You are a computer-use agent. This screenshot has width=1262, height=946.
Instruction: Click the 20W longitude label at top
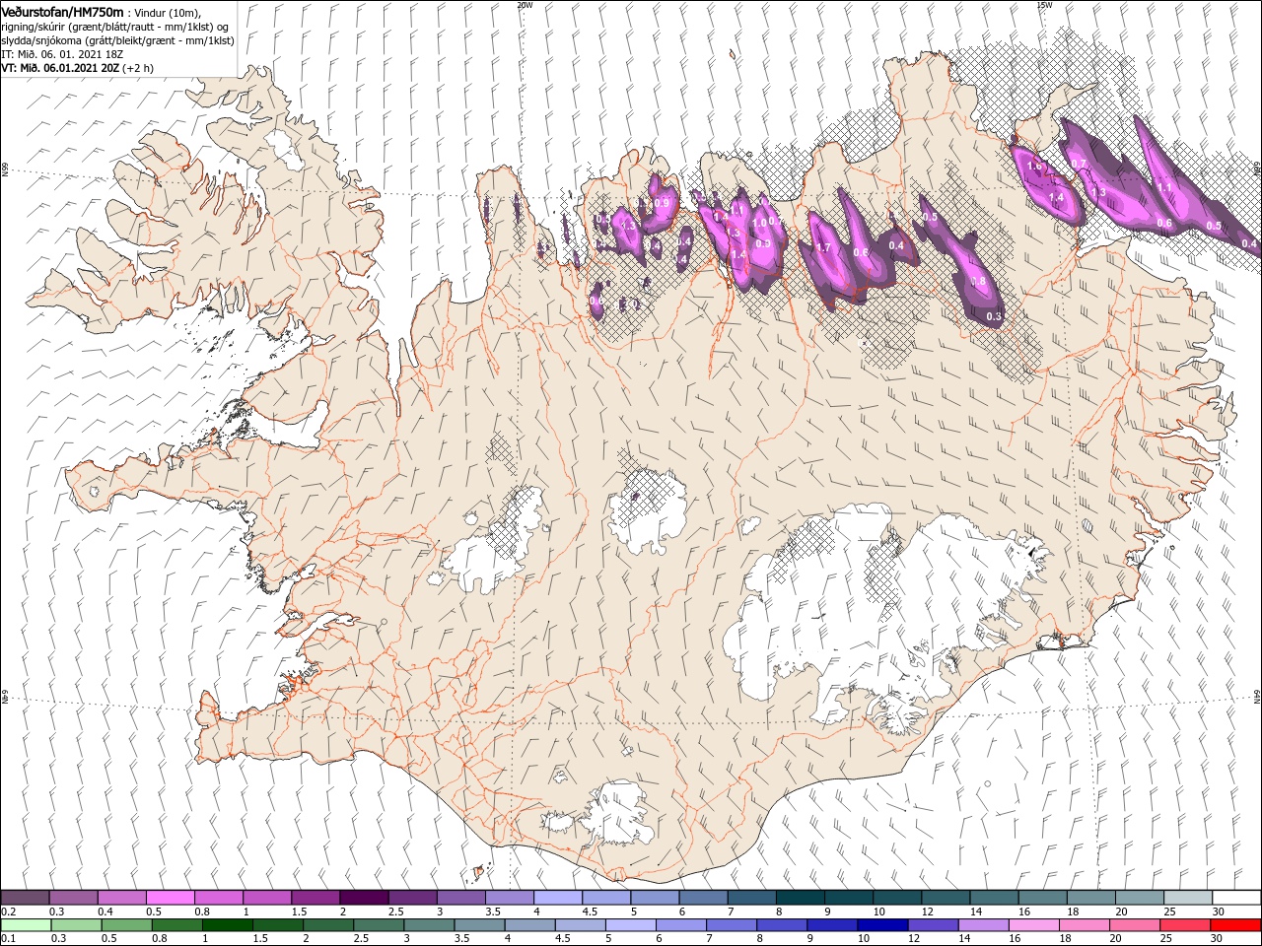[x=525, y=5]
